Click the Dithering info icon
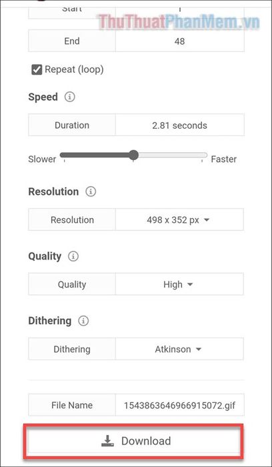272x467 pixels. tap(83, 321)
